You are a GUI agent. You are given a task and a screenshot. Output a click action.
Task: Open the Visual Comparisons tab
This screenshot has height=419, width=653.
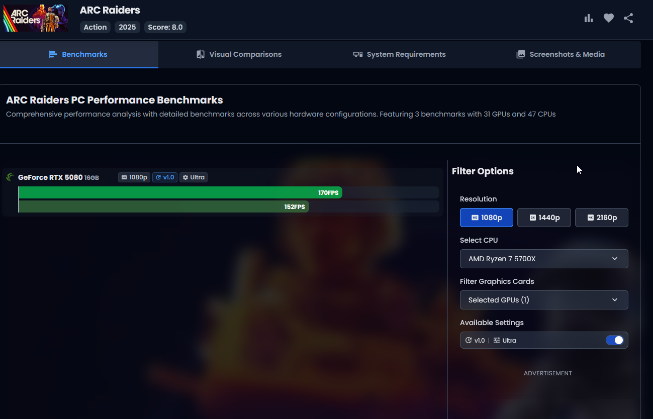click(239, 54)
